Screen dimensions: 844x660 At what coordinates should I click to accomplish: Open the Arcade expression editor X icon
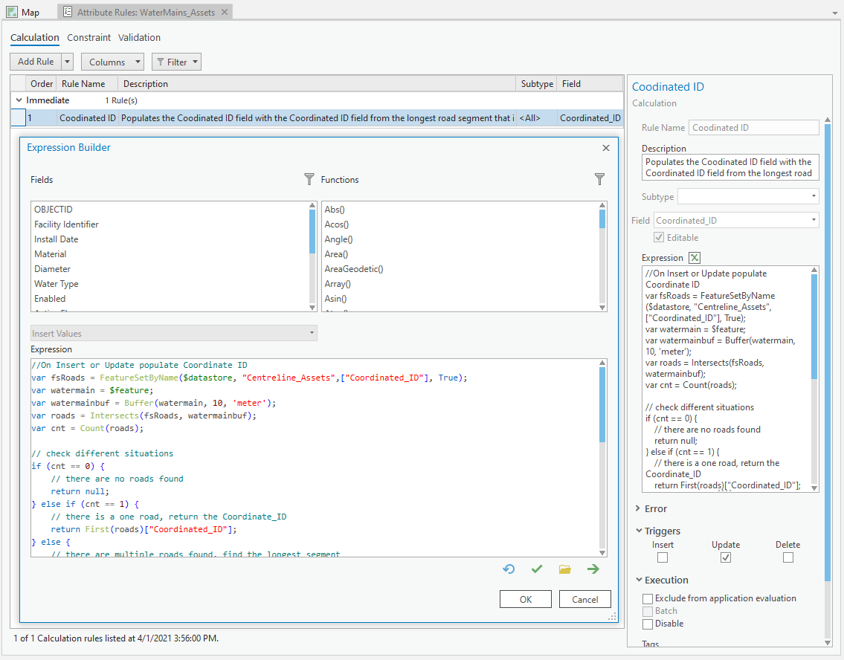695,257
